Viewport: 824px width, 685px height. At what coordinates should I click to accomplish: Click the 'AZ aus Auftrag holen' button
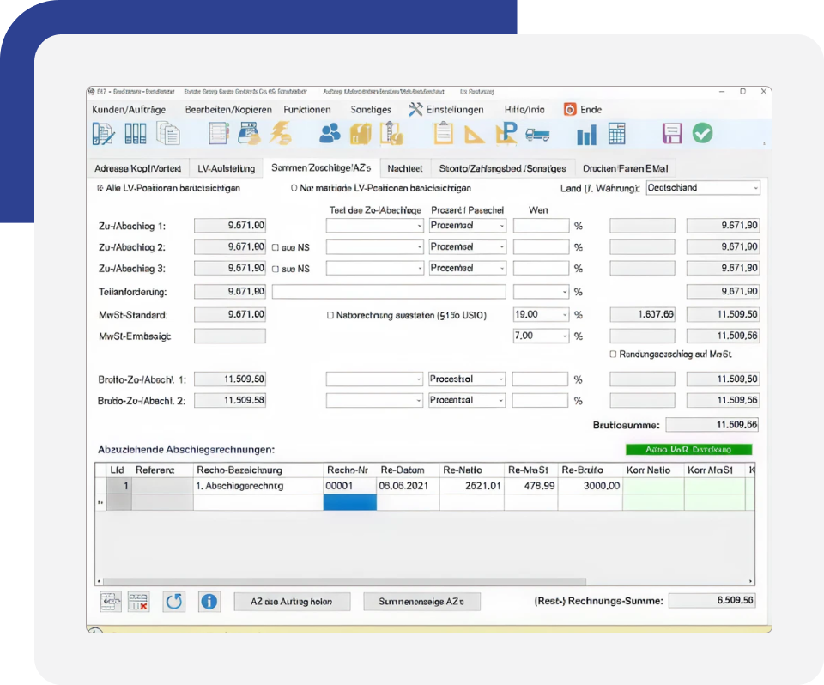[292, 602]
